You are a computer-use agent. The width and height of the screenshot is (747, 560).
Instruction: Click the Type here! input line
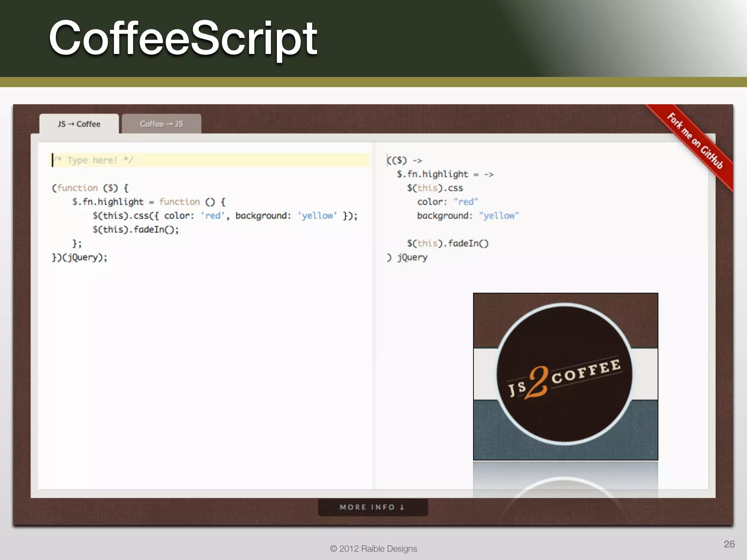pyautogui.click(x=210, y=160)
